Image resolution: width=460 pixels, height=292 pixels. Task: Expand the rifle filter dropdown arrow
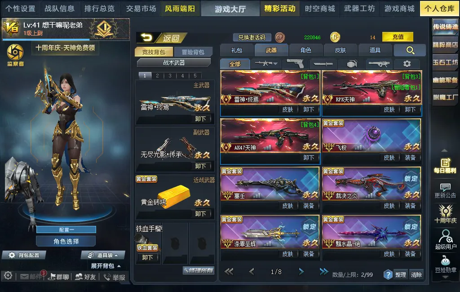coord(275,63)
